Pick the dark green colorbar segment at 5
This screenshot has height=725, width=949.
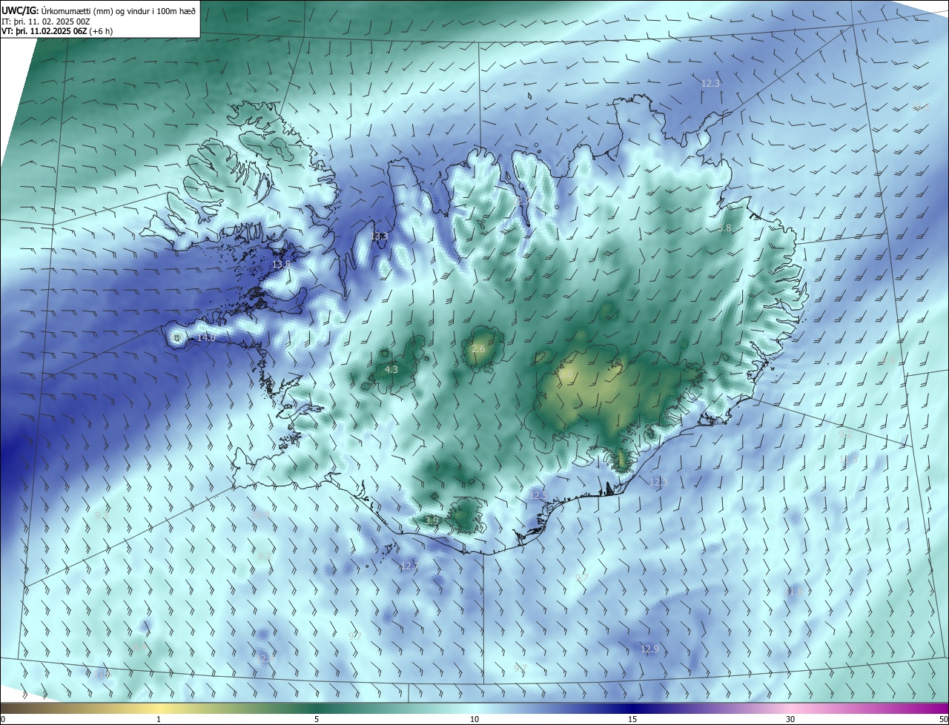317,708
